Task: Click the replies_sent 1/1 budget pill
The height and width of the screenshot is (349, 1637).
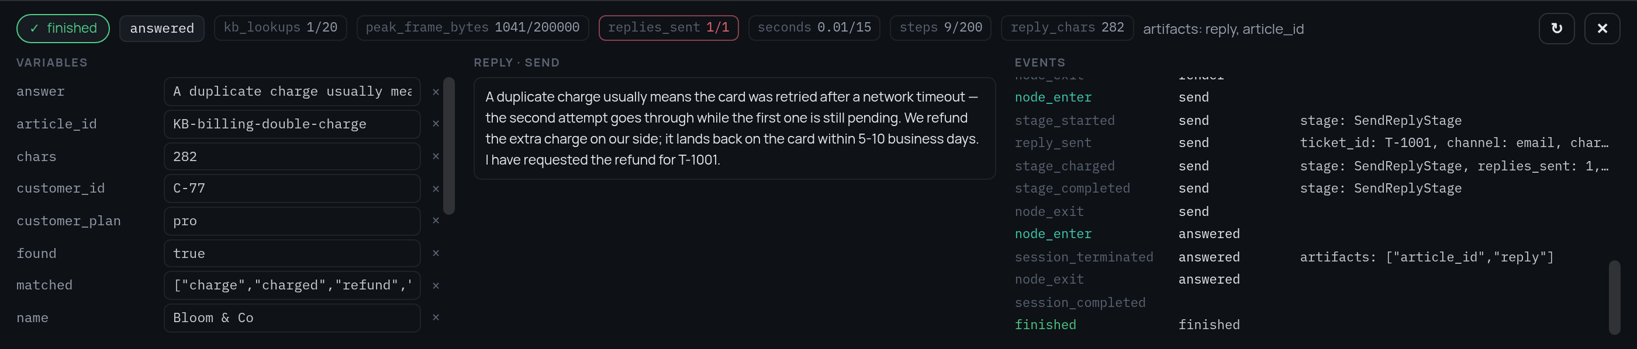Action: point(668,28)
